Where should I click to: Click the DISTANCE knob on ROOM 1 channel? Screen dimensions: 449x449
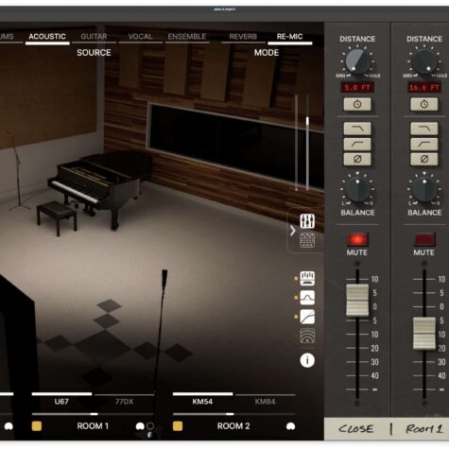coord(424,60)
